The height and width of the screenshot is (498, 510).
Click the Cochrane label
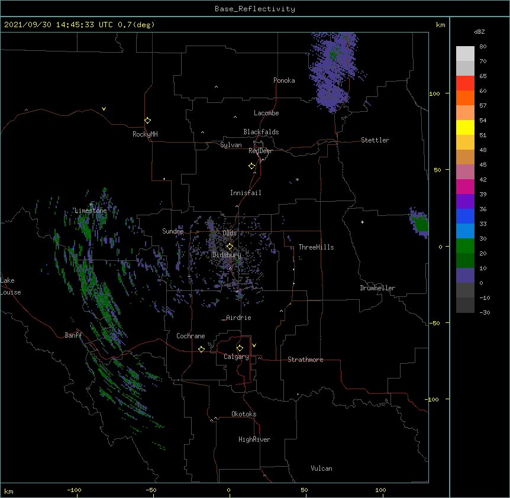[191, 336]
